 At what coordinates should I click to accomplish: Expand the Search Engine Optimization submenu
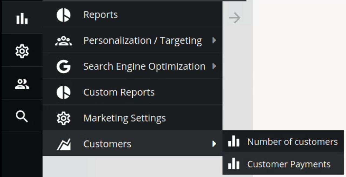click(x=214, y=66)
